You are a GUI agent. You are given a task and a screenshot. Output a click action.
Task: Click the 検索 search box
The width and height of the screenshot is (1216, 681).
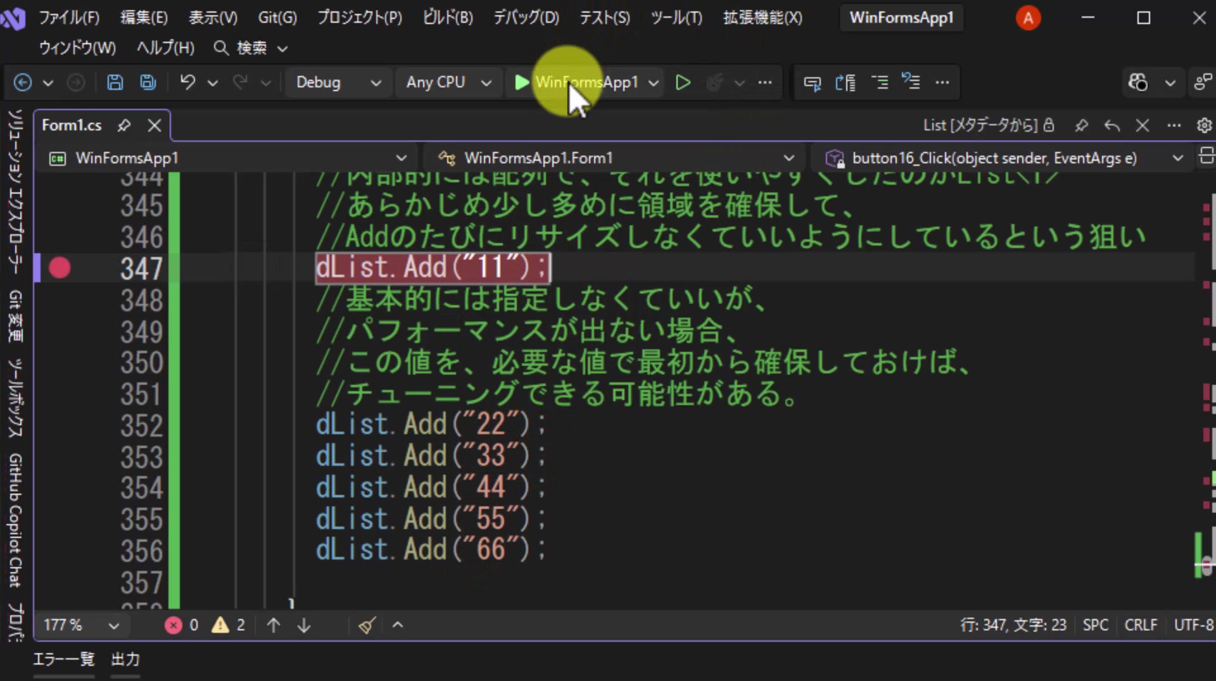coord(251,47)
